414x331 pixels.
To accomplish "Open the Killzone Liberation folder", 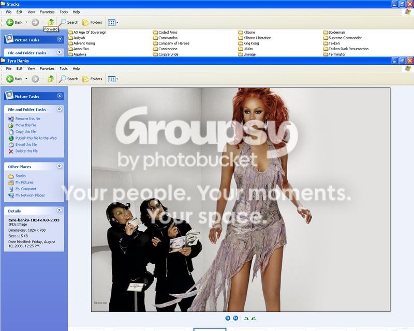I will (255, 38).
